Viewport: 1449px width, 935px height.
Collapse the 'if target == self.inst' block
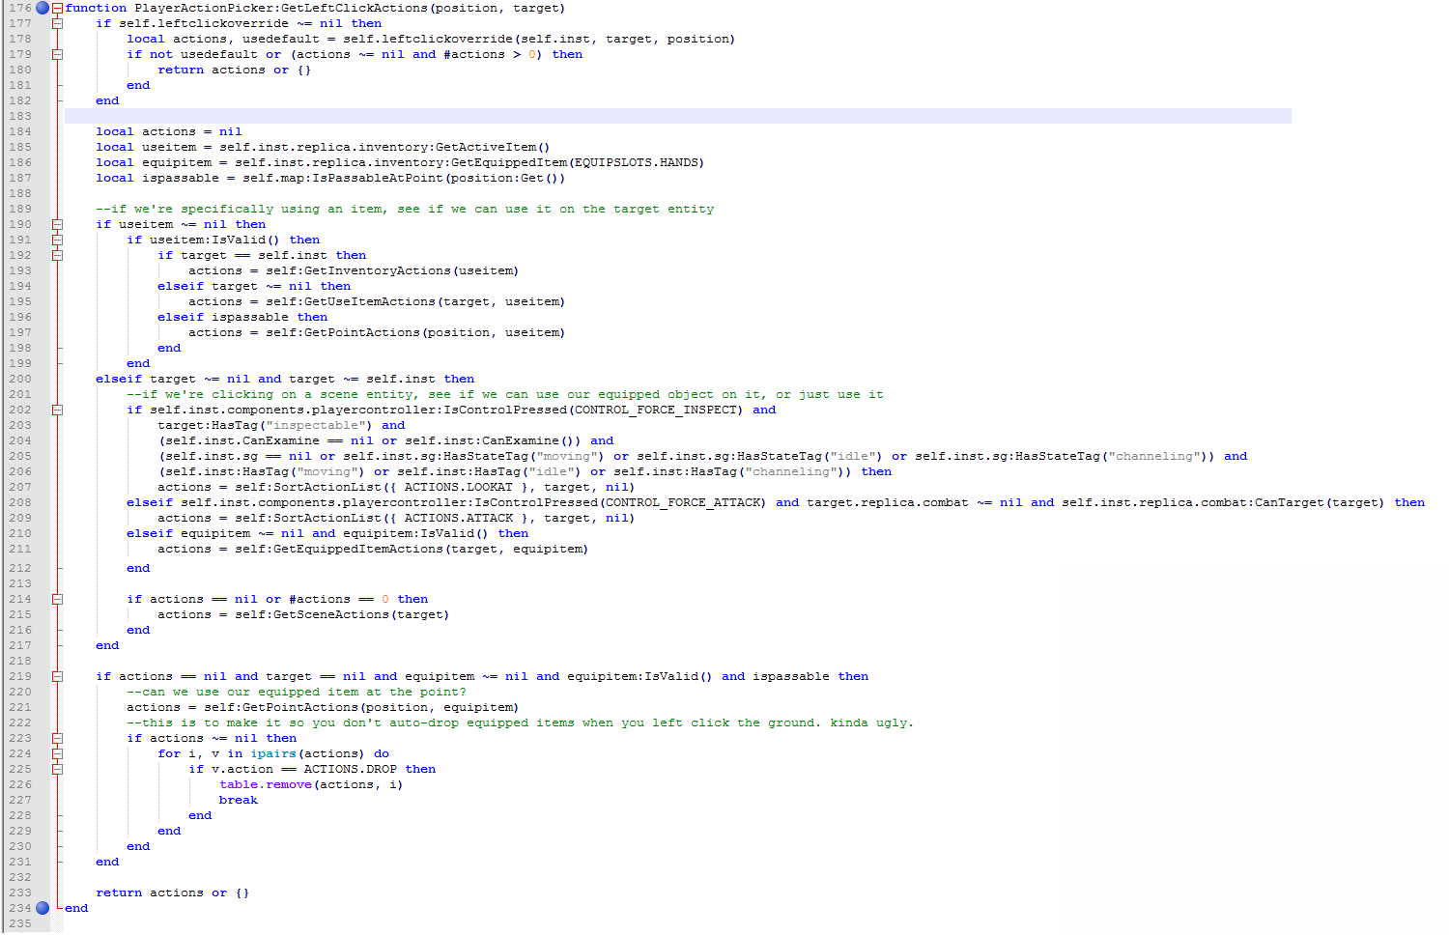click(57, 255)
